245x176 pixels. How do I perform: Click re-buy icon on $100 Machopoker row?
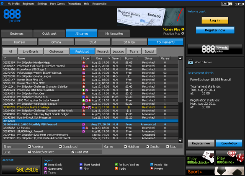pos(84,100)
